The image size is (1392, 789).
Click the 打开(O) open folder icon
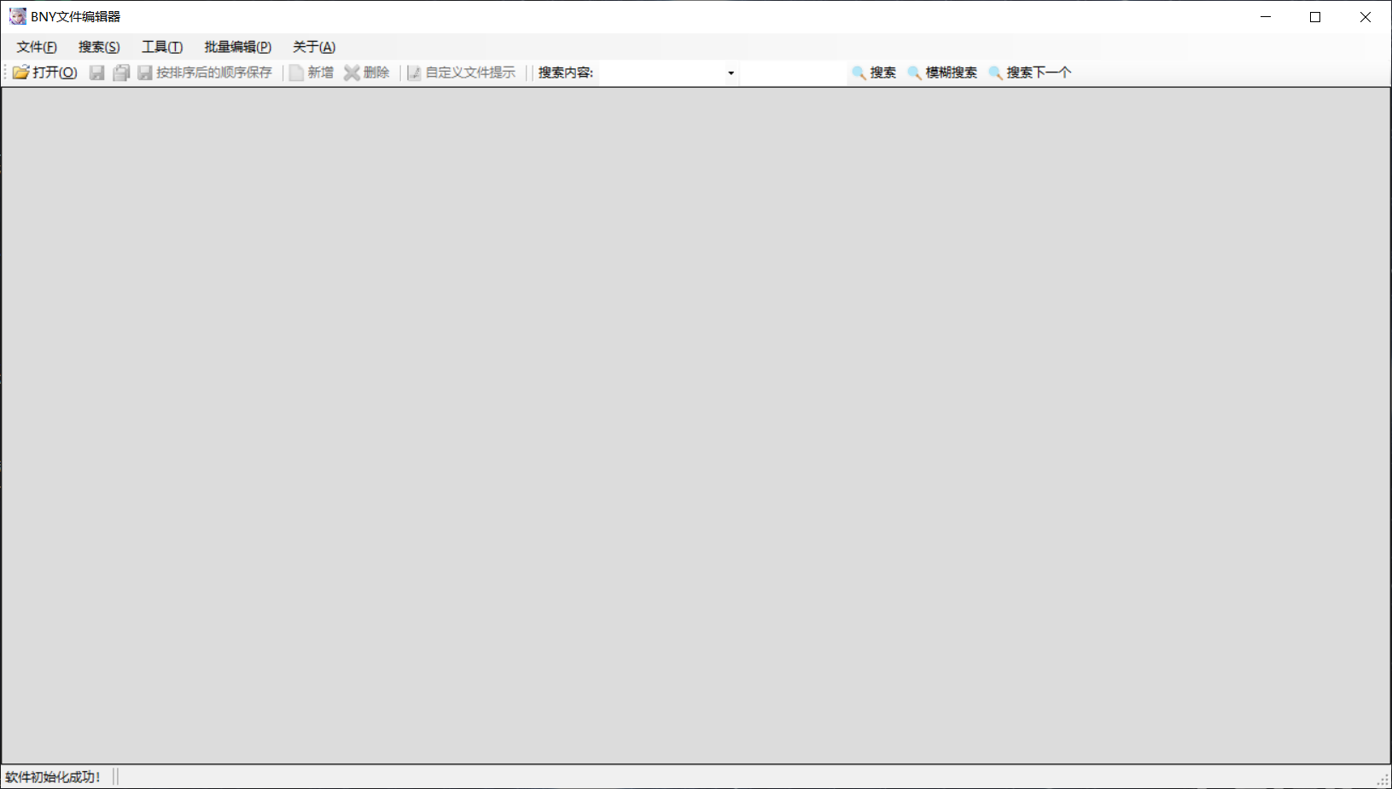click(x=21, y=73)
